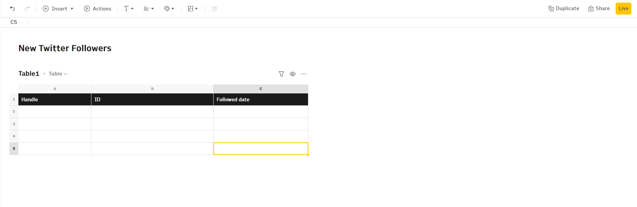Select row 2 number
Screen dimensions: 637x207
[x=14, y=112]
